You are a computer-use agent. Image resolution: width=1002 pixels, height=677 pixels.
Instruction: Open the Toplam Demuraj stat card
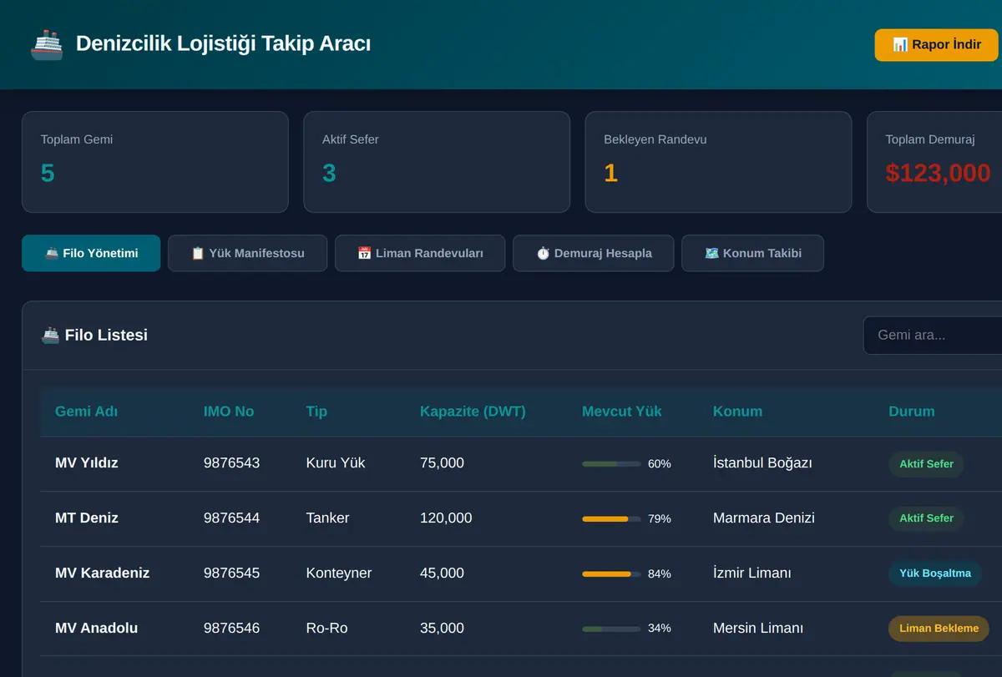coord(934,162)
